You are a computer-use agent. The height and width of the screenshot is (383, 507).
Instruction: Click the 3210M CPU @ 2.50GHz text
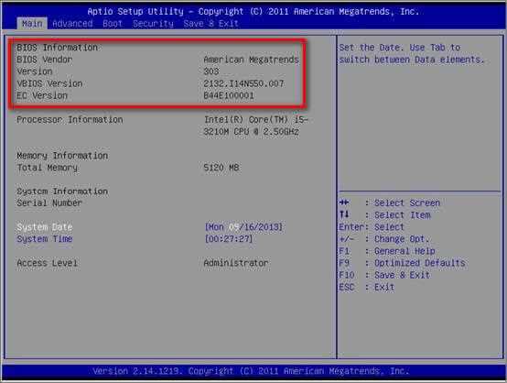click(x=252, y=132)
